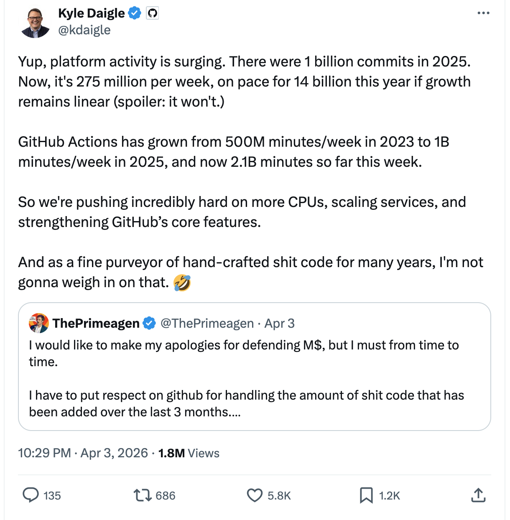Click the share upload icon
The width and height of the screenshot is (510, 520).
pyautogui.click(x=478, y=495)
